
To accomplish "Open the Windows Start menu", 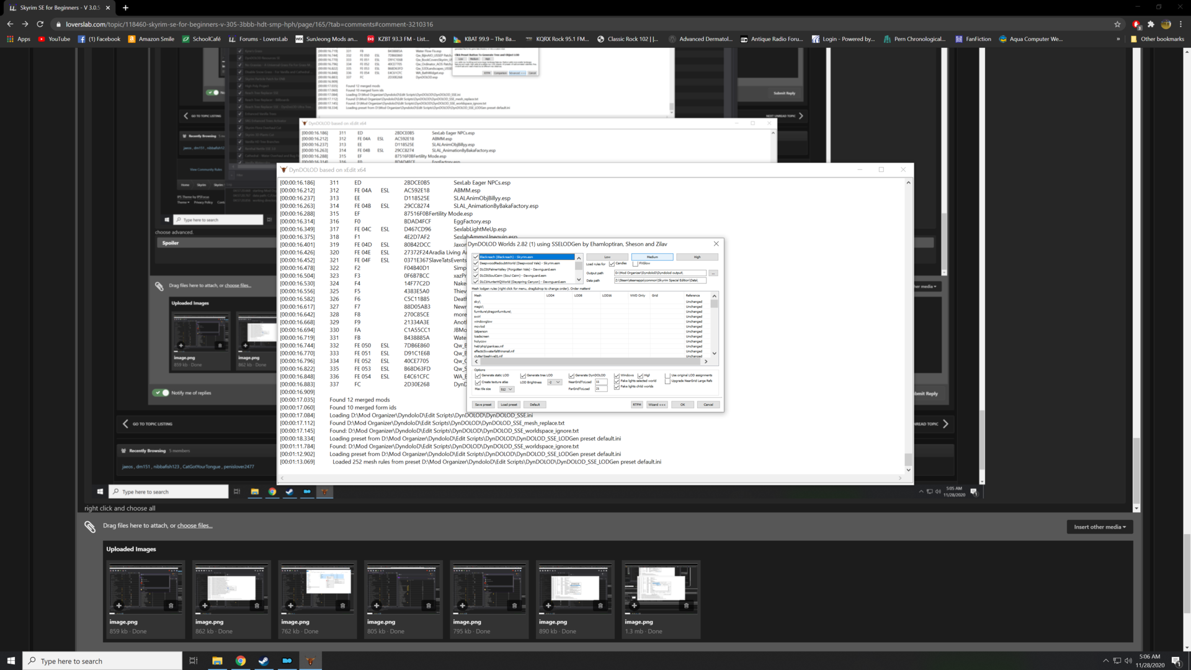I will 11,661.
